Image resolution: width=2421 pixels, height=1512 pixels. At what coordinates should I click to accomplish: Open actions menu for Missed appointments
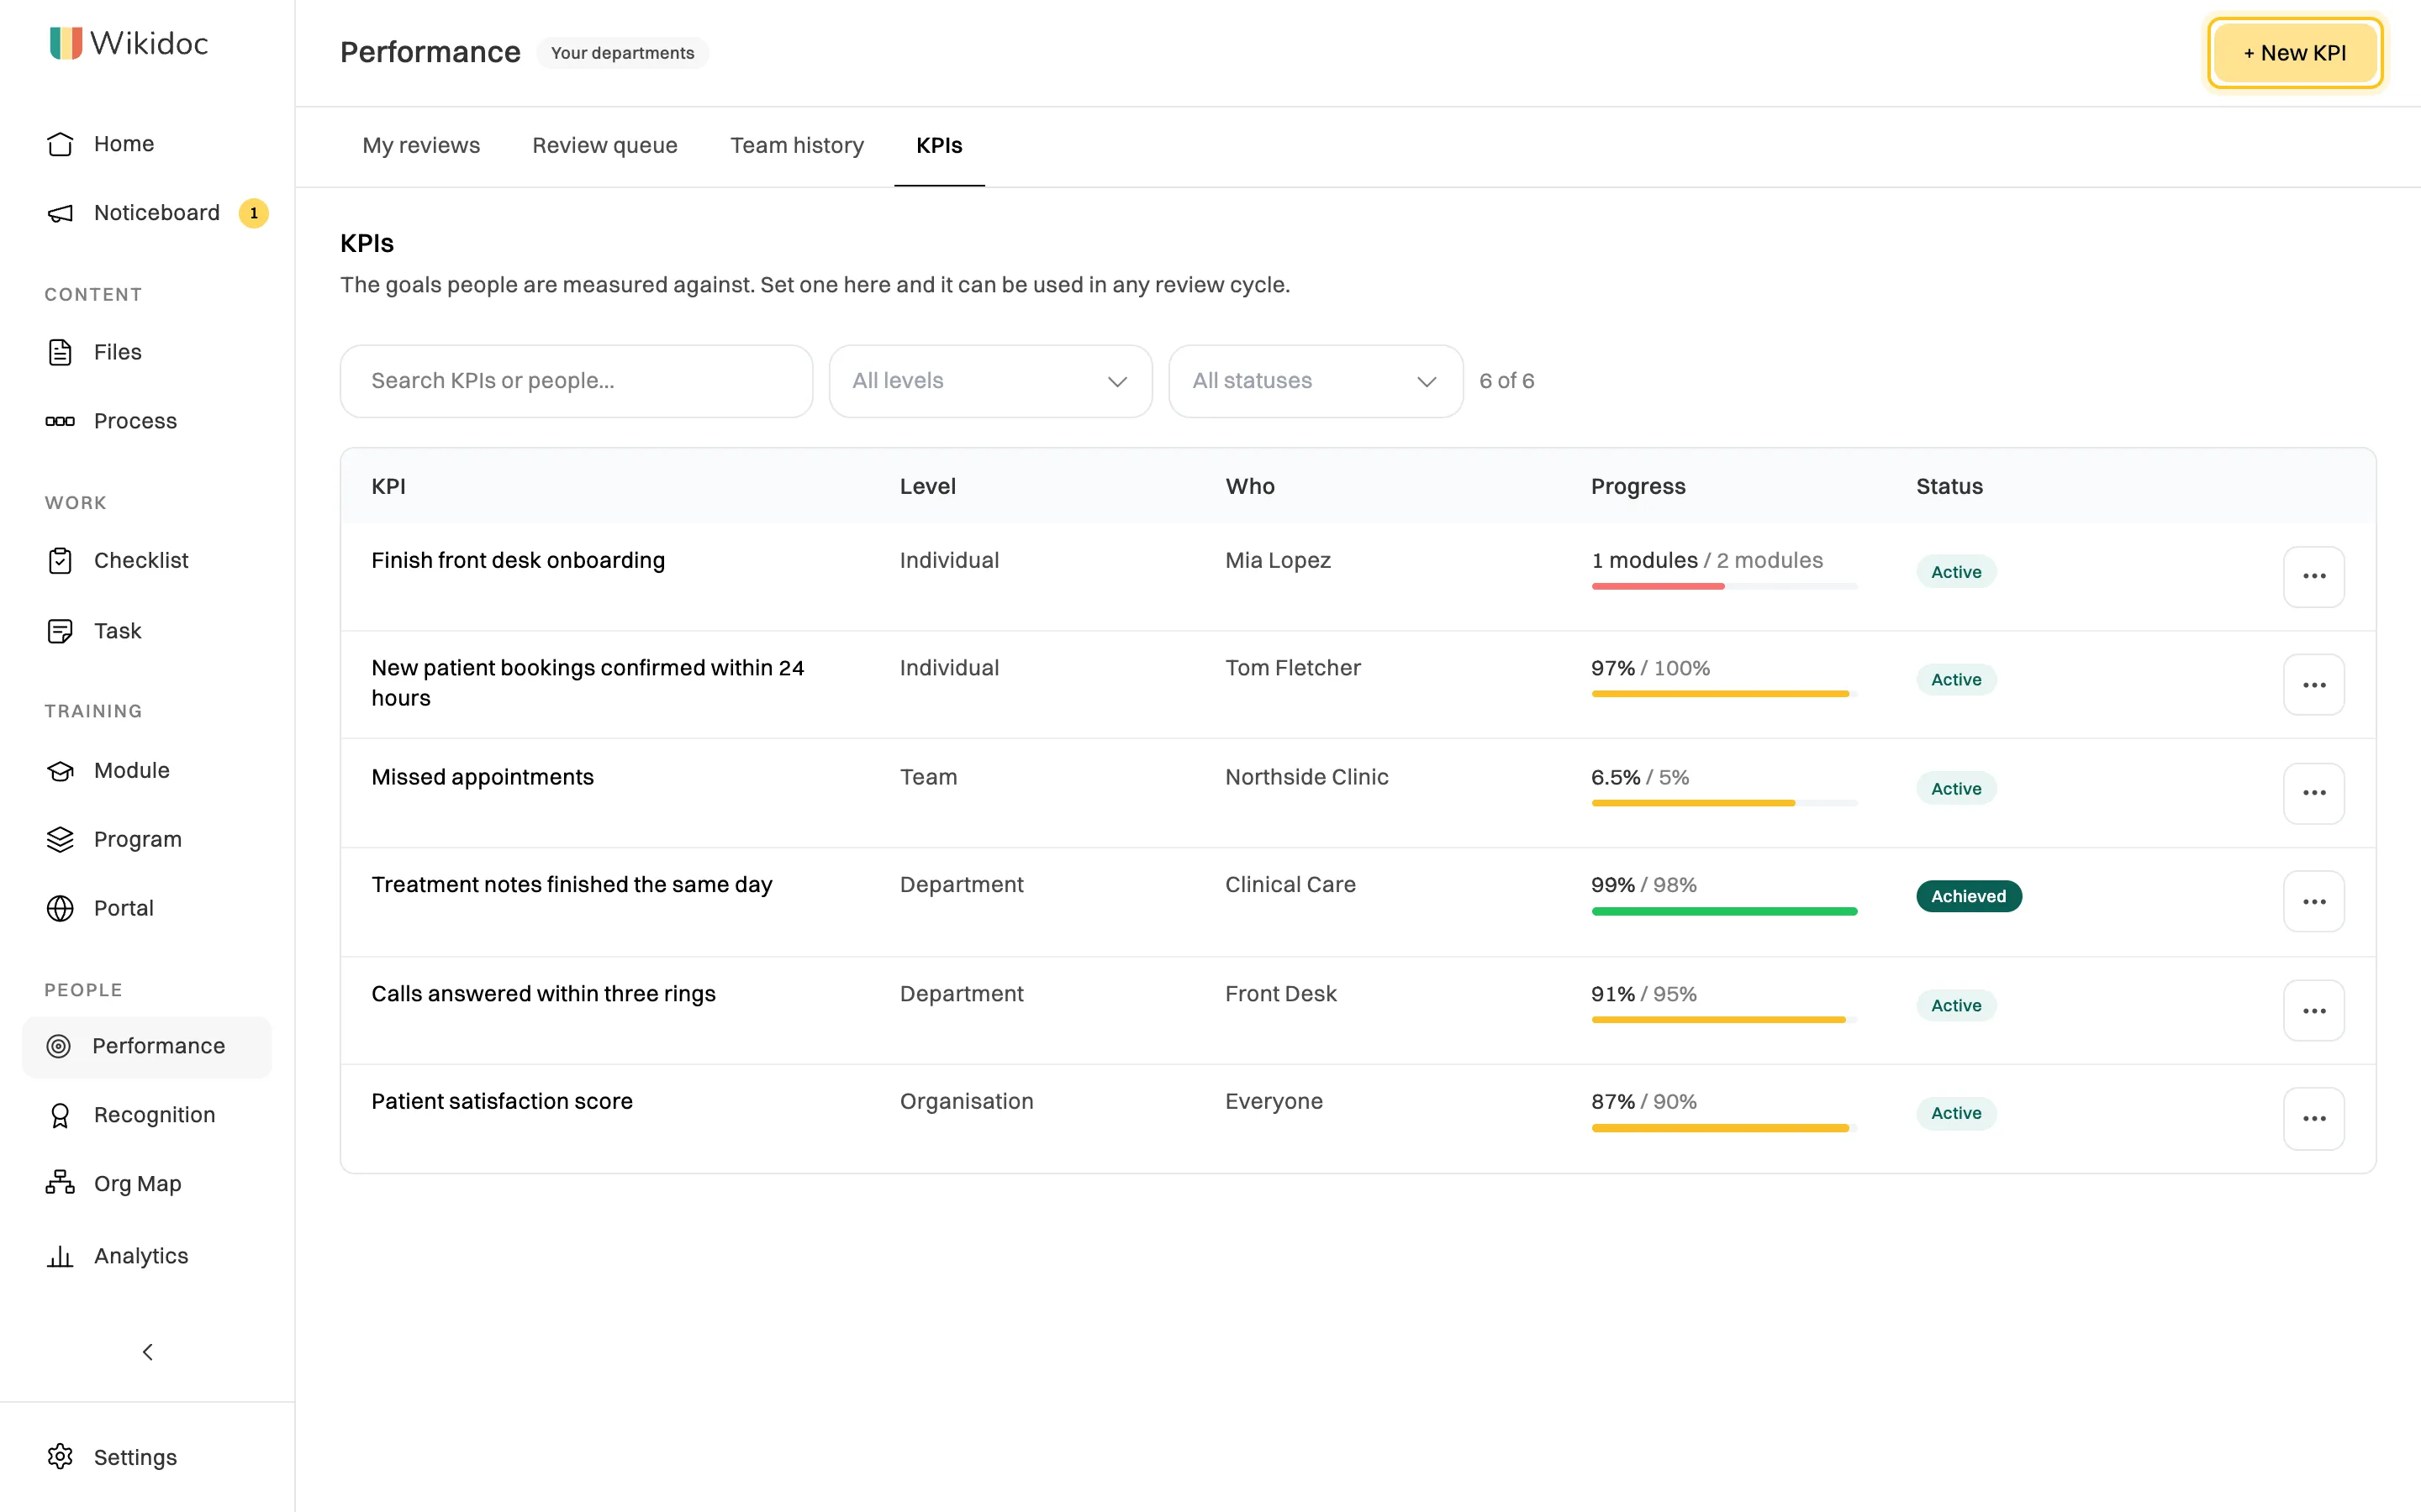pos(2313,793)
